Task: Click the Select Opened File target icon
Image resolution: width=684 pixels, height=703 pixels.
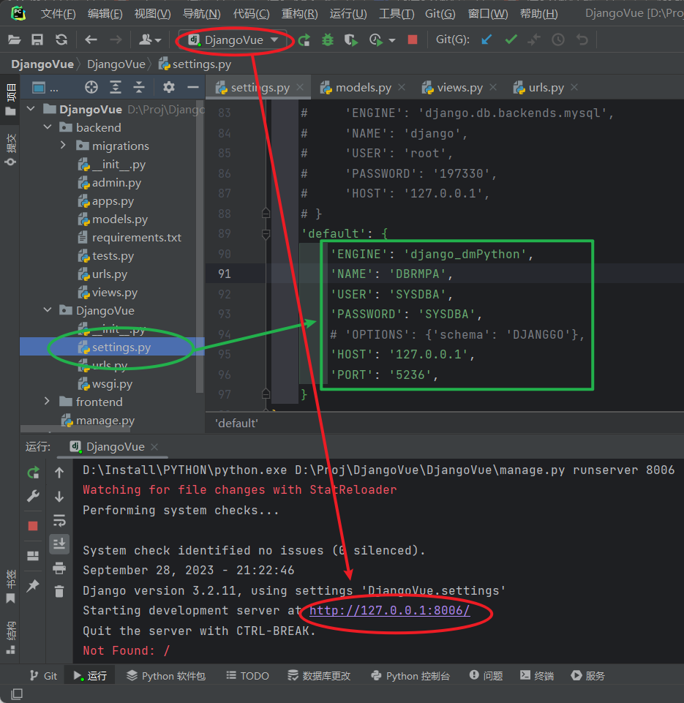Action: [91, 88]
